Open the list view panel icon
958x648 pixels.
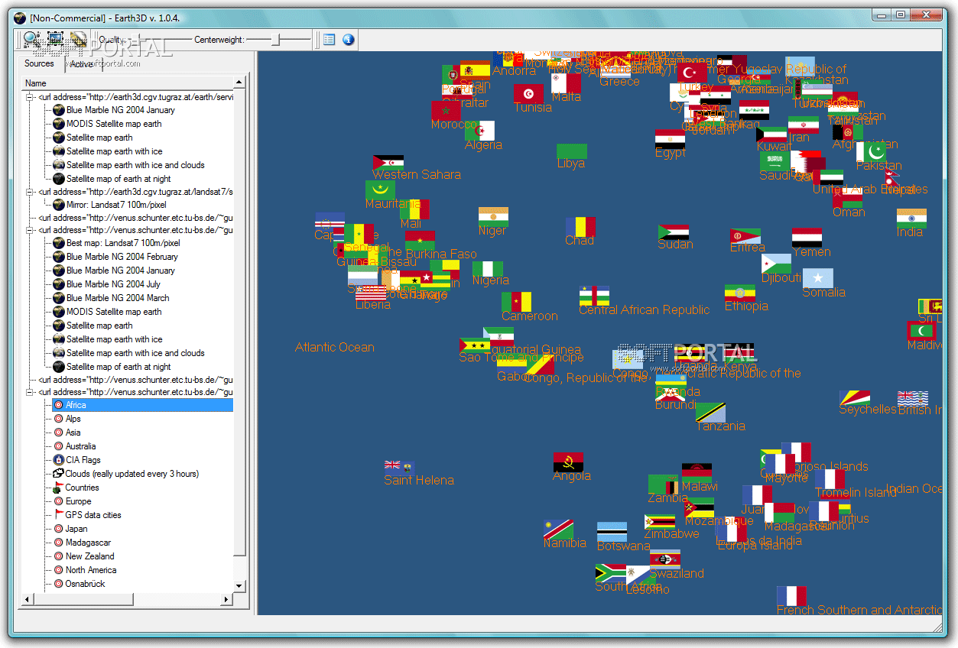tap(330, 39)
